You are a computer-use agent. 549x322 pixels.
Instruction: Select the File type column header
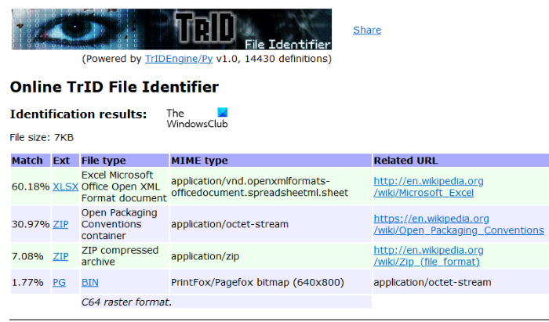click(104, 161)
